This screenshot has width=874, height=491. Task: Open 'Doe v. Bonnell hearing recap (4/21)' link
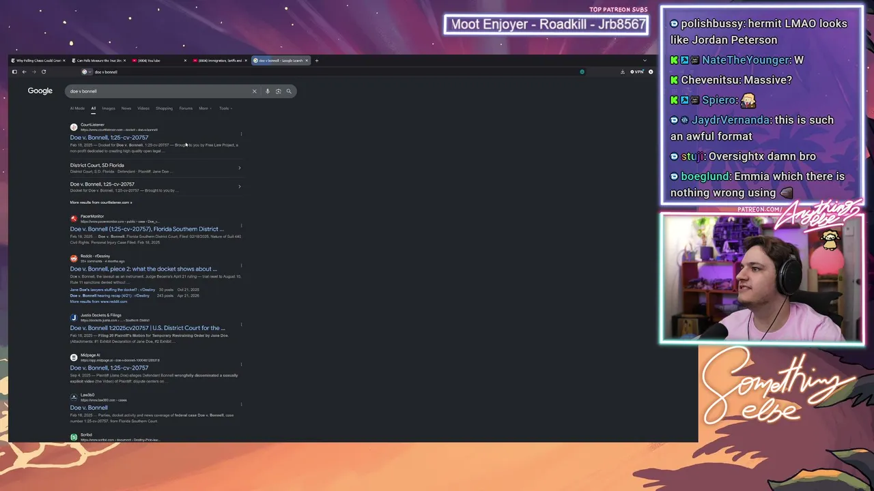[110, 296]
